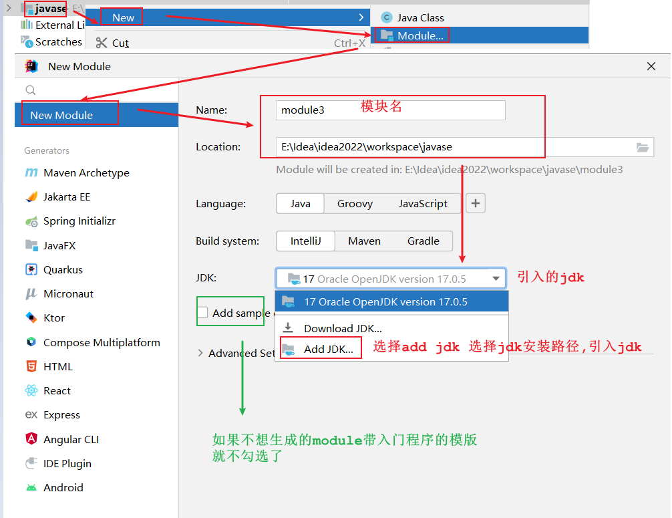Choose Gradle as build system
The image size is (672, 518).
(423, 241)
